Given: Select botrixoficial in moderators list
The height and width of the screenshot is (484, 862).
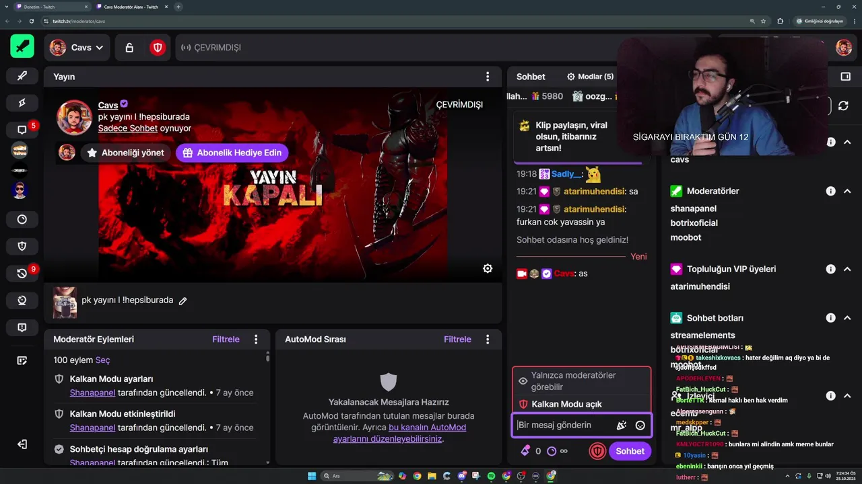Looking at the screenshot, I should pyautogui.click(x=694, y=223).
